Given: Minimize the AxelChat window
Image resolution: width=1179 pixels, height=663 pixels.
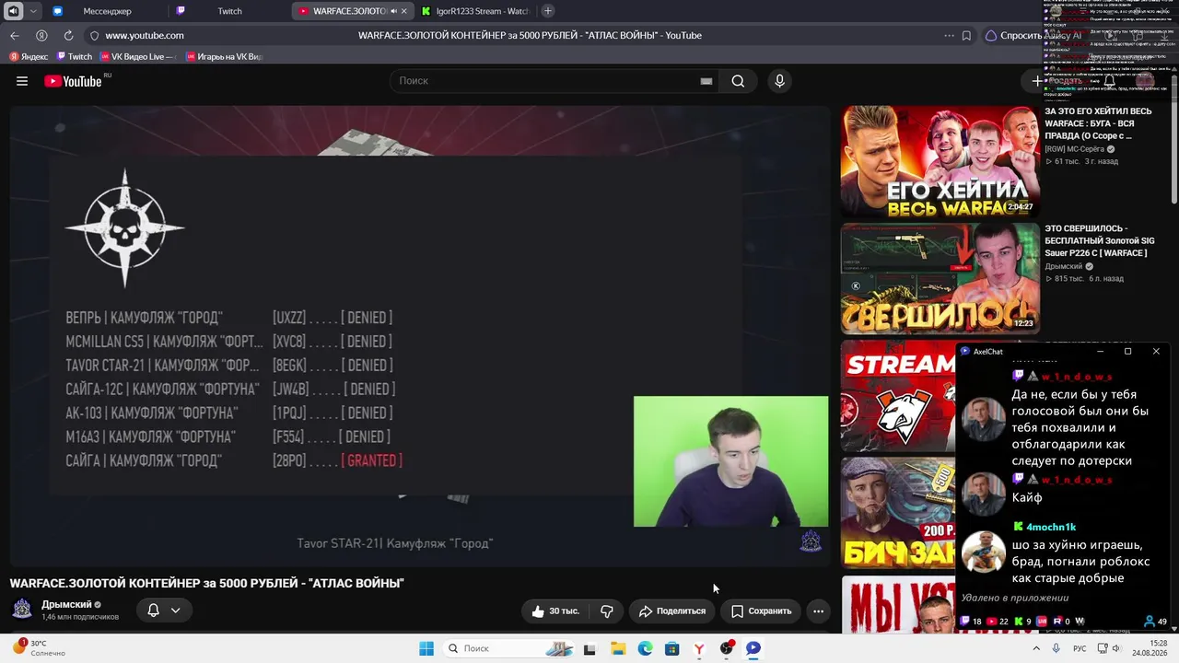Looking at the screenshot, I should (x=1100, y=351).
